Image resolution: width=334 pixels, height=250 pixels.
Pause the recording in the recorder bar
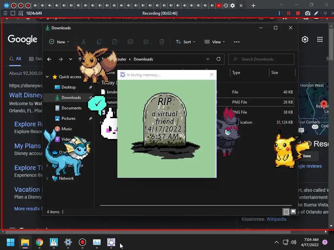click(x=289, y=13)
